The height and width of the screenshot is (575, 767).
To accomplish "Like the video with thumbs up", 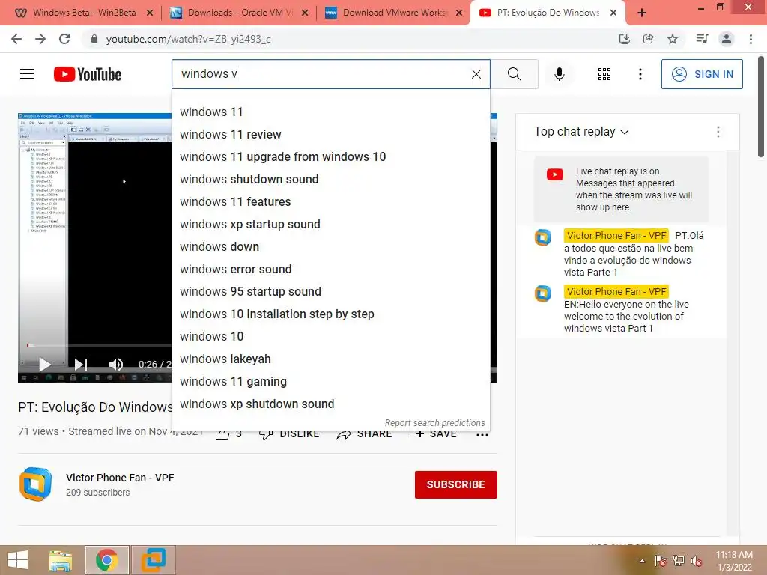I will coord(222,434).
